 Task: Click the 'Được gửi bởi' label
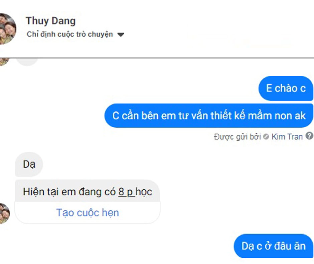coord(237,137)
